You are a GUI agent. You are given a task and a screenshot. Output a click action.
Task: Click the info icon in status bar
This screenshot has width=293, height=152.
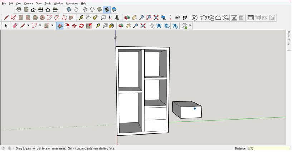[9, 148]
